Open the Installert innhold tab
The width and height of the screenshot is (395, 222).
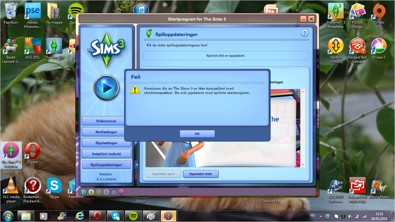106,154
